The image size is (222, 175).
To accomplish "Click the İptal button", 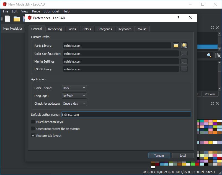I will click(x=183, y=155).
